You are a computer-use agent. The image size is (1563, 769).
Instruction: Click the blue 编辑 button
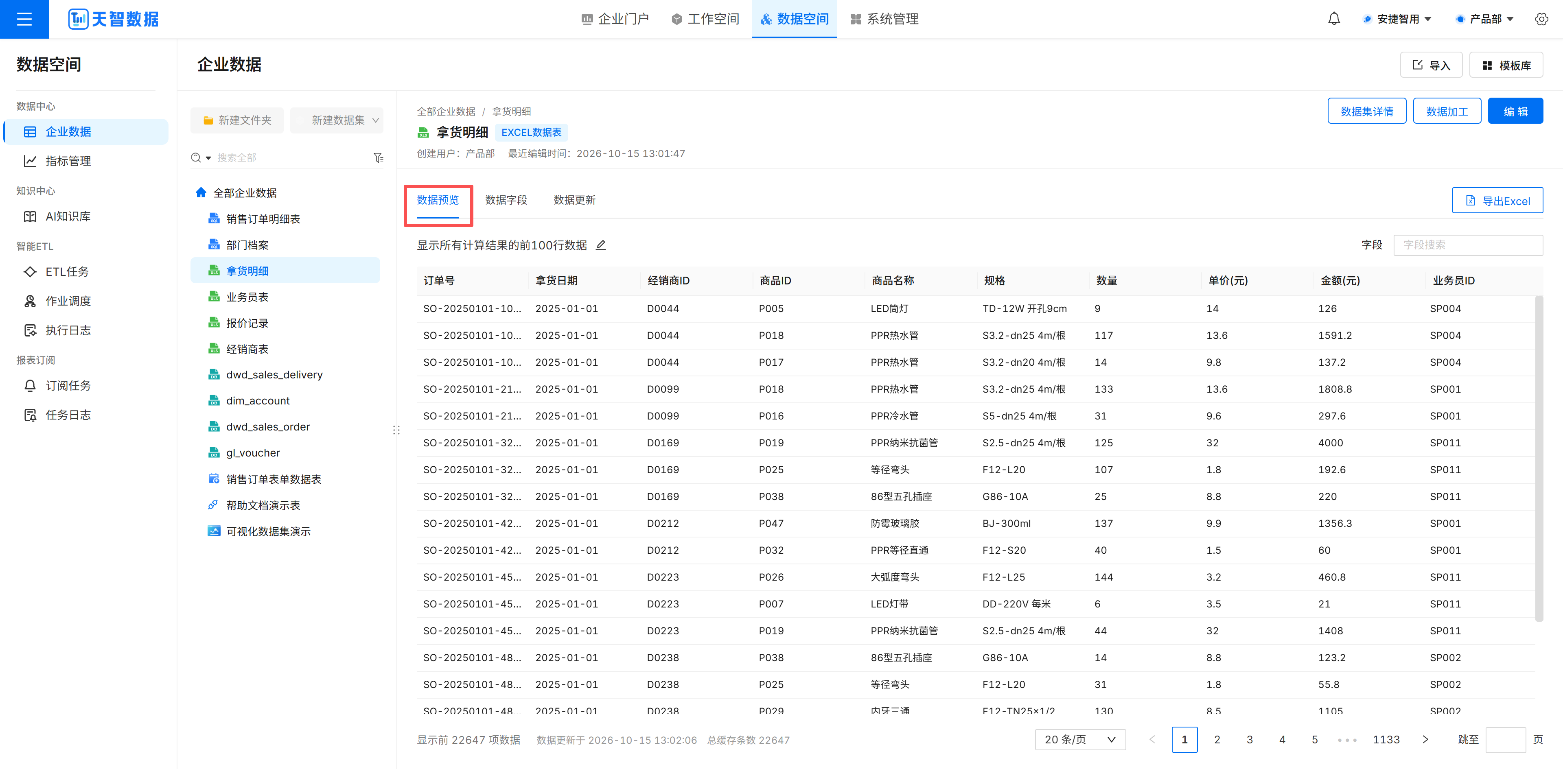(x=1515, y=111)
